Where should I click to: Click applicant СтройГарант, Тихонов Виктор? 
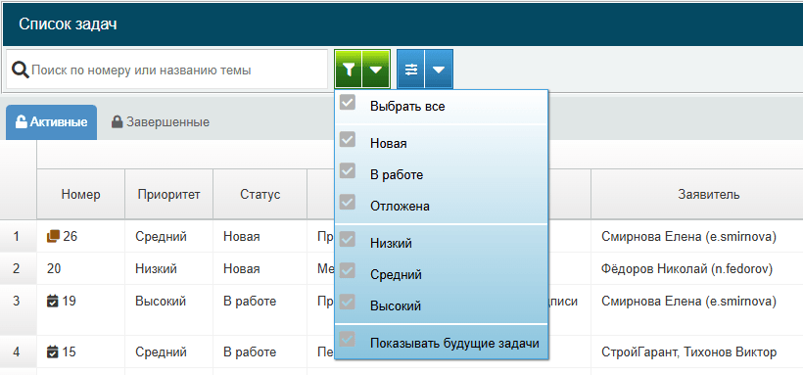click(689, 352)
